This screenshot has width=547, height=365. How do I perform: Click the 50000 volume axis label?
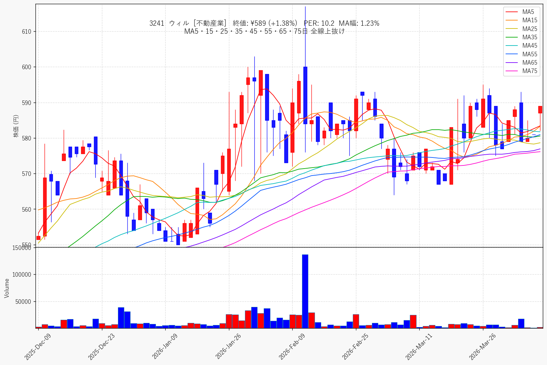pyautogui.click(x=23, y=302)
